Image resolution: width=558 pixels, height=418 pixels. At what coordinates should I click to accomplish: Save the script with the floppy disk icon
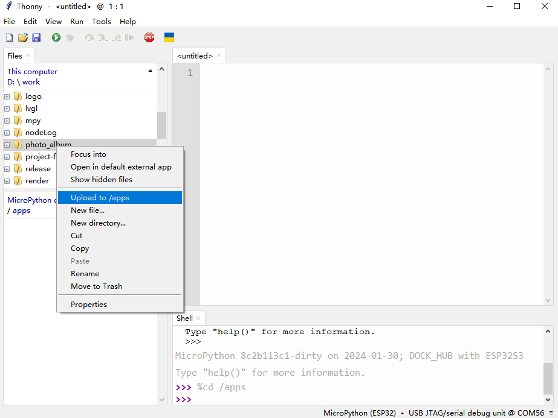coord(36,37)
